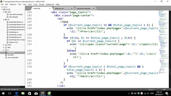
Task: Open the Mail app from taskbar
Action: tap(36, 93)
